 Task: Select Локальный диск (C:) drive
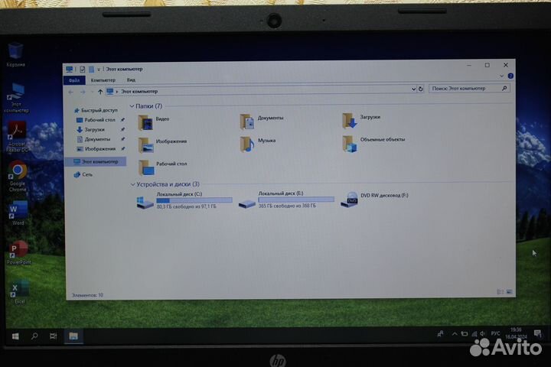[x=184, y=200]
